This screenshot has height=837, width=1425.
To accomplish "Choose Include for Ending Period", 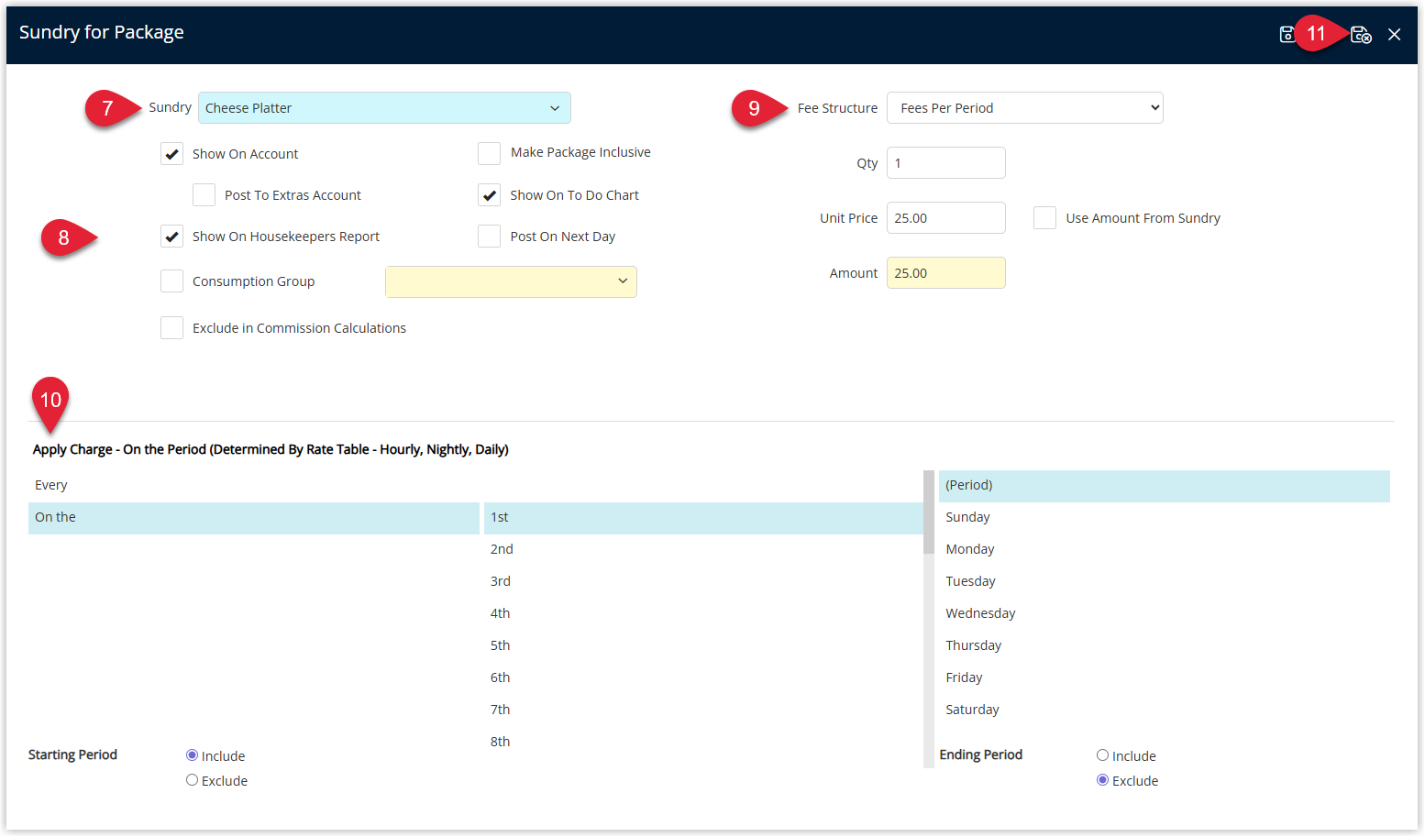I will tap(1102, 755).
